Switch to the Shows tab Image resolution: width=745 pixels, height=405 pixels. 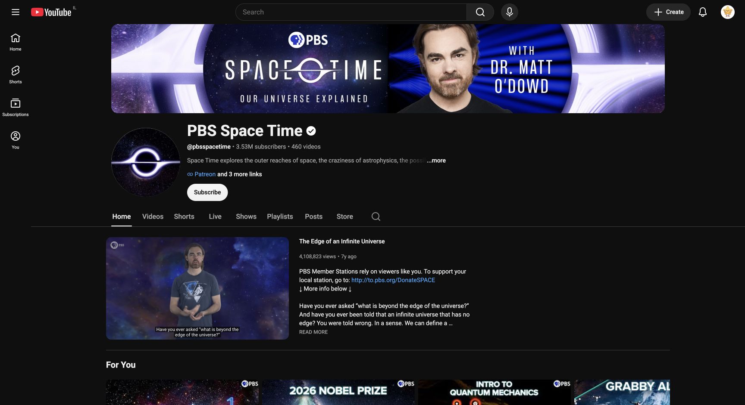tap(246, 216)
